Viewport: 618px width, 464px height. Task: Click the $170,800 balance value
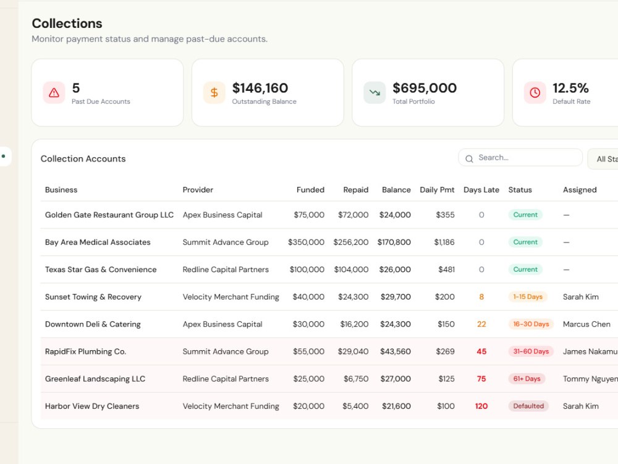(x=394, y=243)
